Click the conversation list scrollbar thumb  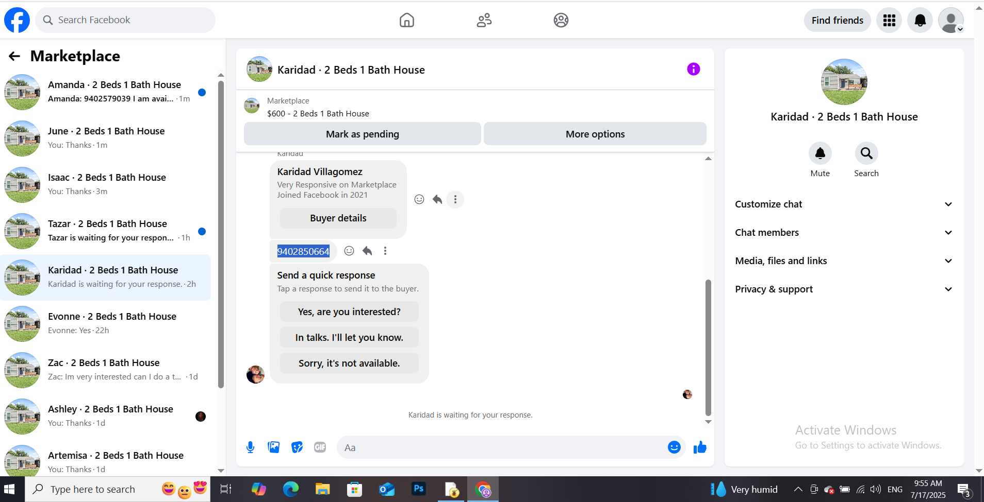[221, 234]
